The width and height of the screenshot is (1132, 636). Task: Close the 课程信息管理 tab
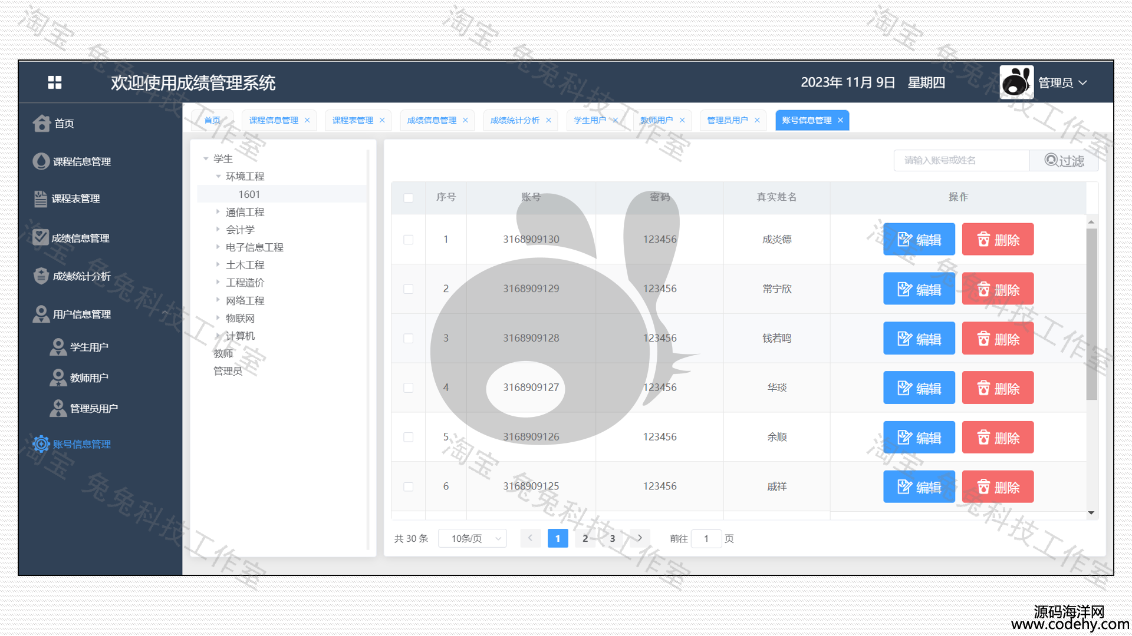[x=307, y=120]
